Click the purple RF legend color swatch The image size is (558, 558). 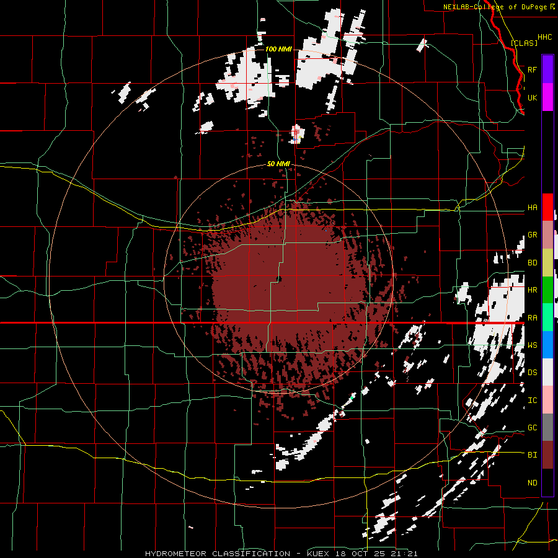[547, 69]
